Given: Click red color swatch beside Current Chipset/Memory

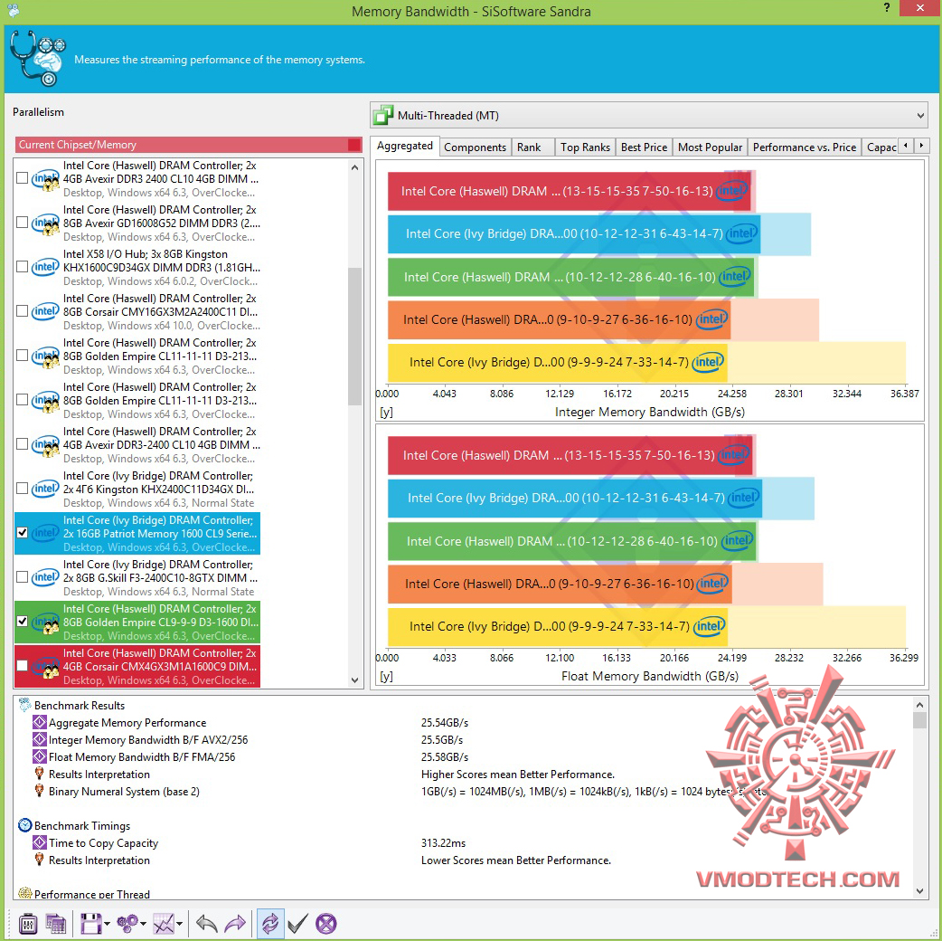Looking at the screenshot, I should [353, 144].
